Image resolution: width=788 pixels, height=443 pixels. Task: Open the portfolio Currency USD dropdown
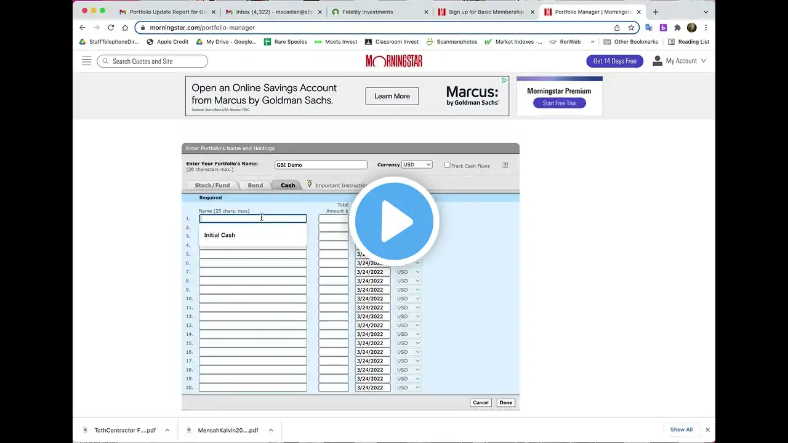(417, 164)
